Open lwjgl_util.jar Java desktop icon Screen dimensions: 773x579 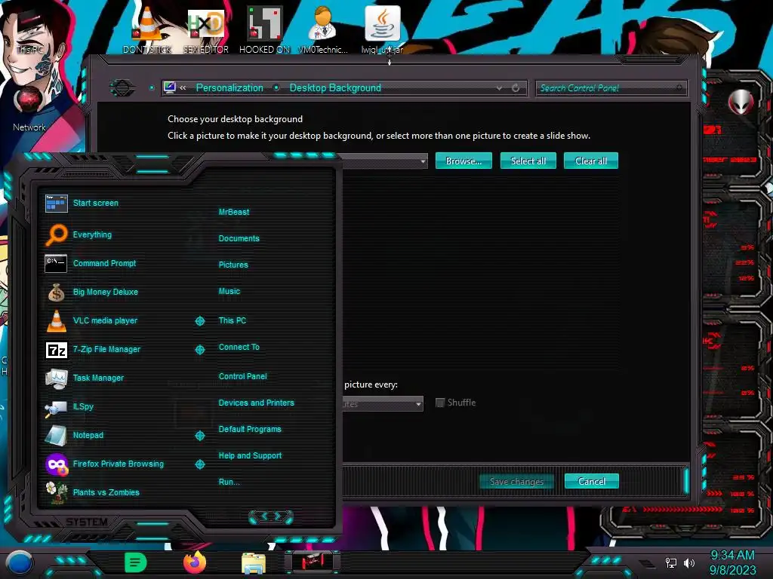[382, 29]
